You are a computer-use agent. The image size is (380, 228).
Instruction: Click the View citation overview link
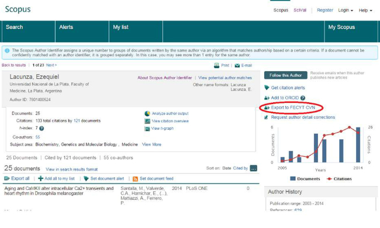(170, 121)
